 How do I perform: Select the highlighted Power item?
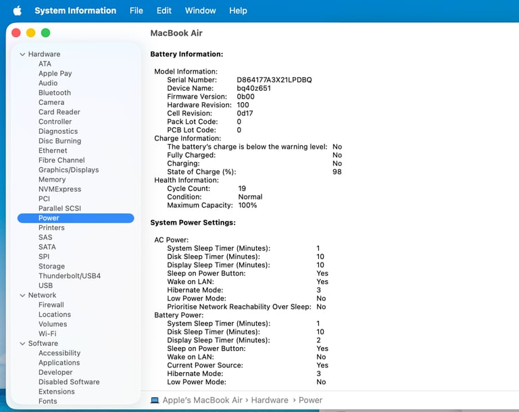(x=76, y=218)
